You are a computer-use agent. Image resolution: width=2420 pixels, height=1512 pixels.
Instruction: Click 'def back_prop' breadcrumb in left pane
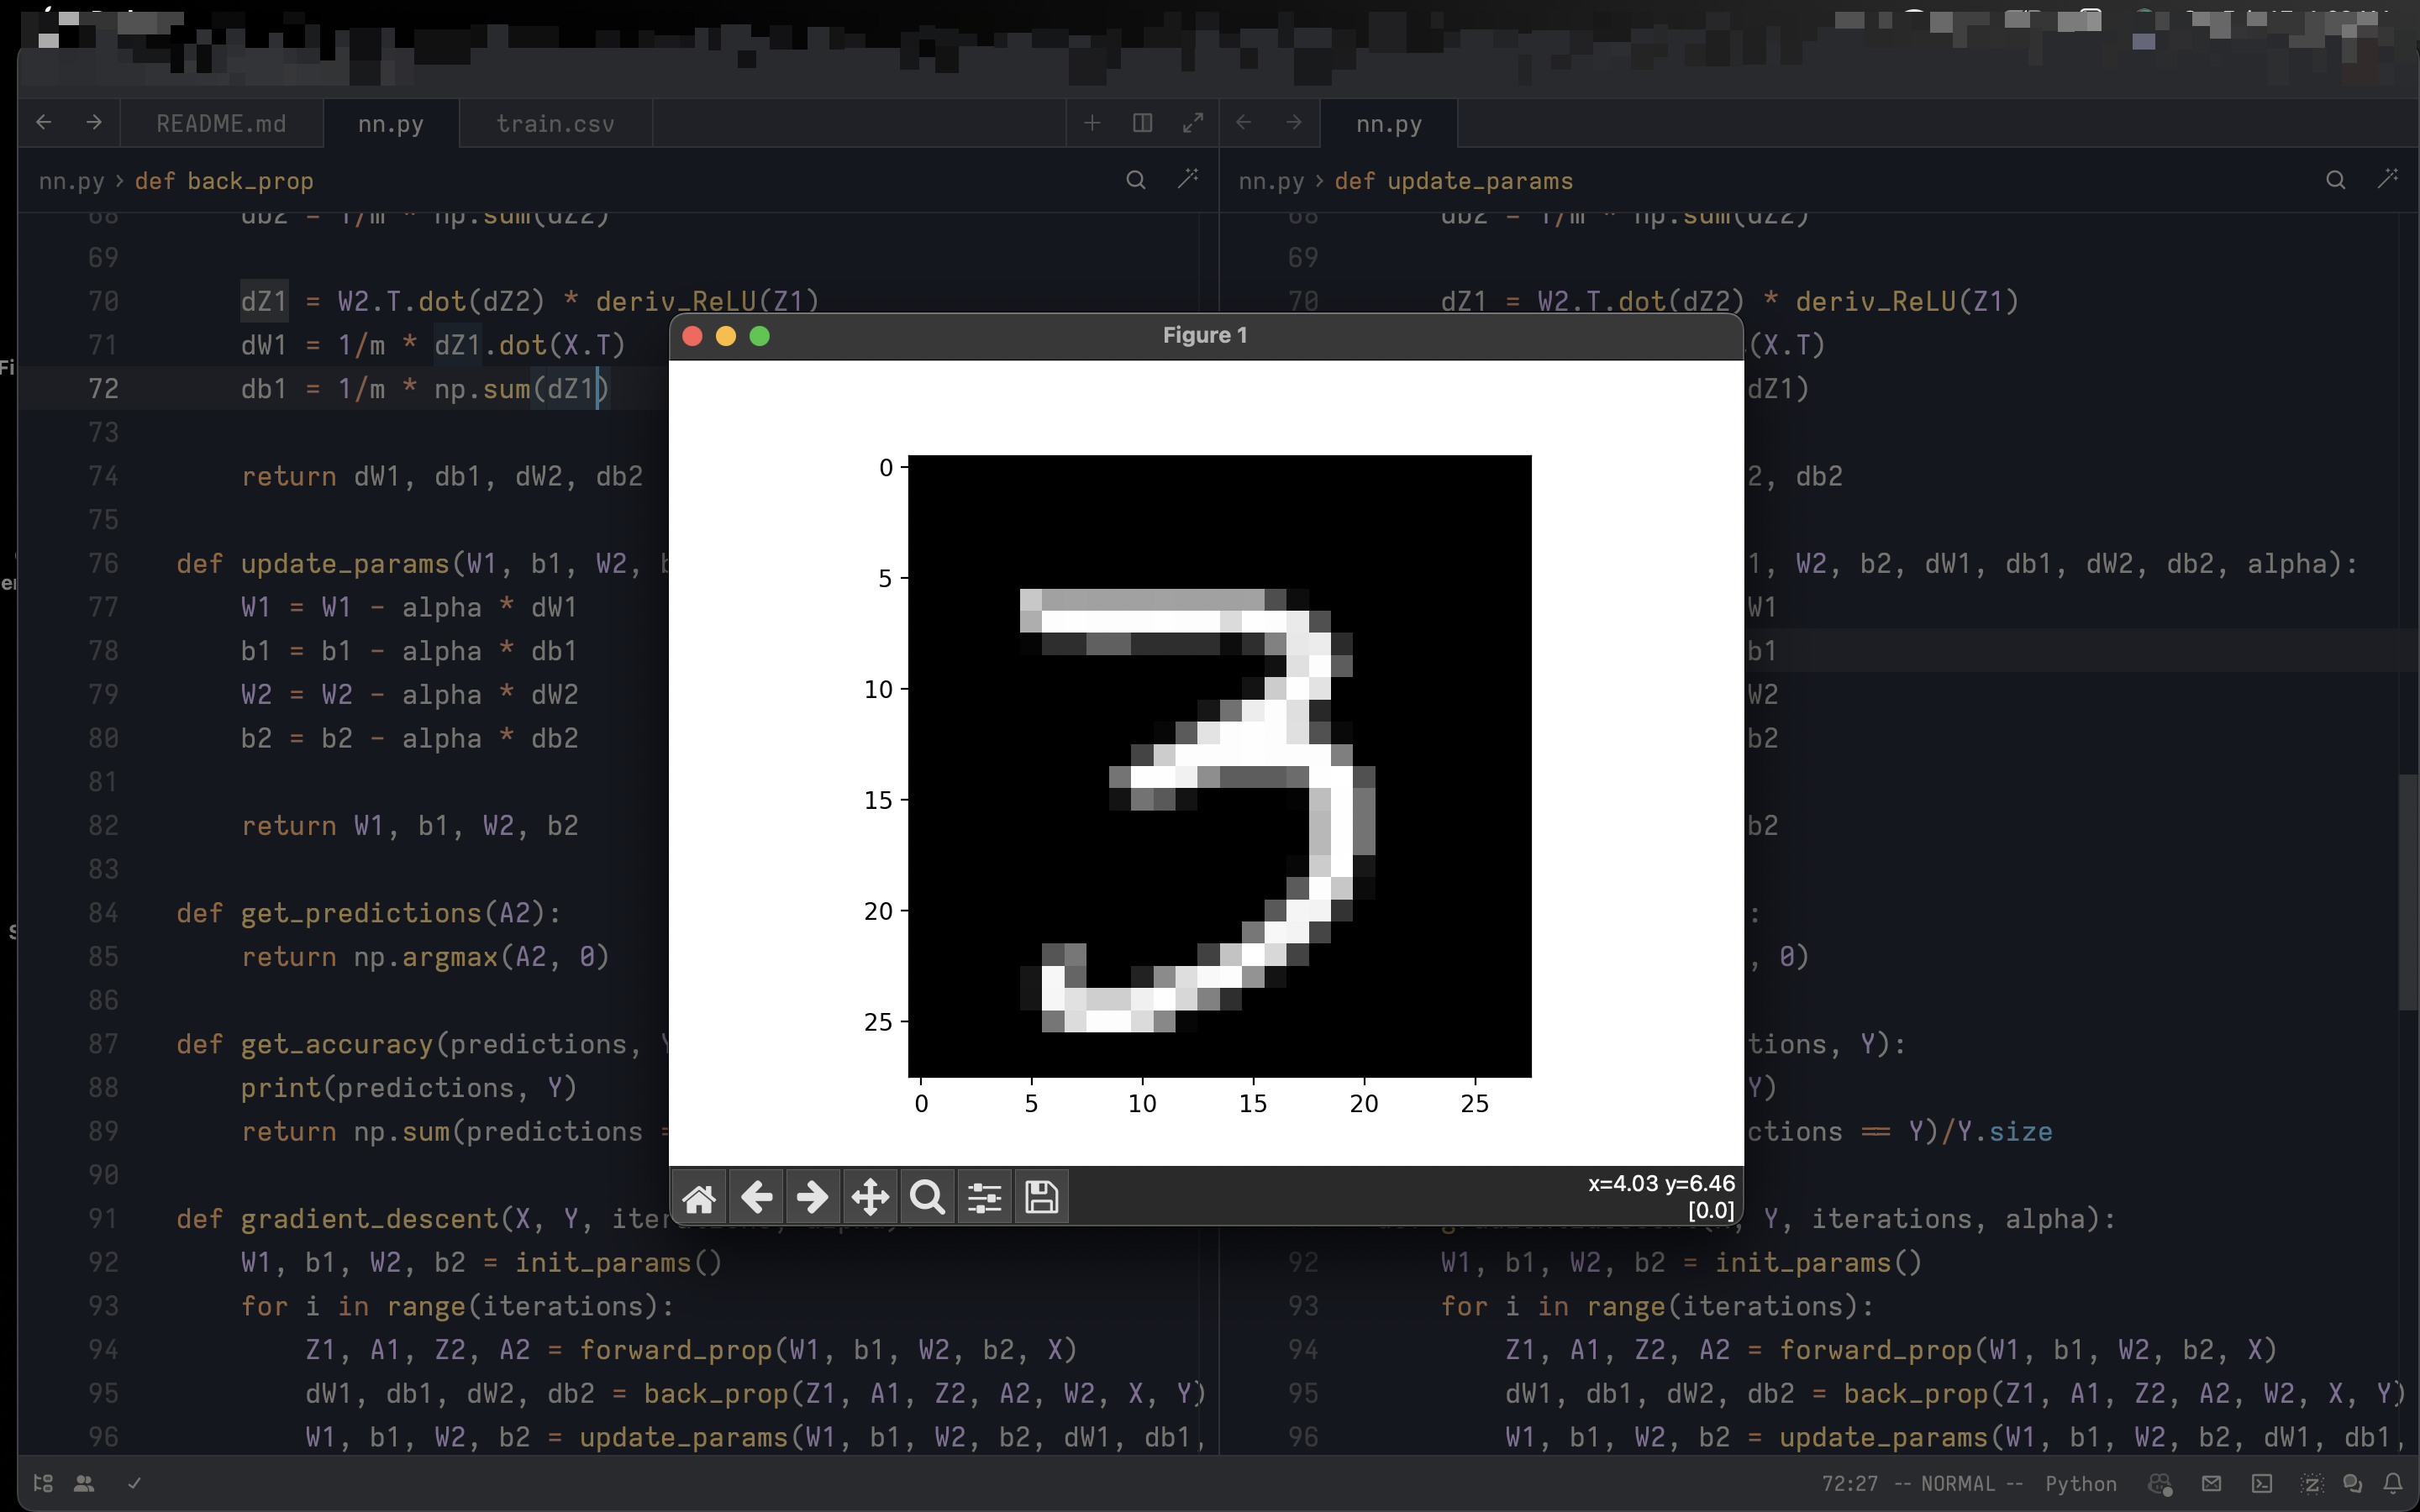click(x=224, y=181)
